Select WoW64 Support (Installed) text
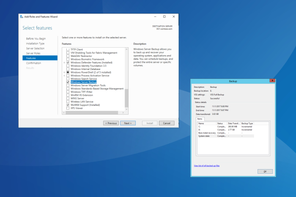Image resolution: width=296 pixels, height=197 pixels. point(85,105)
